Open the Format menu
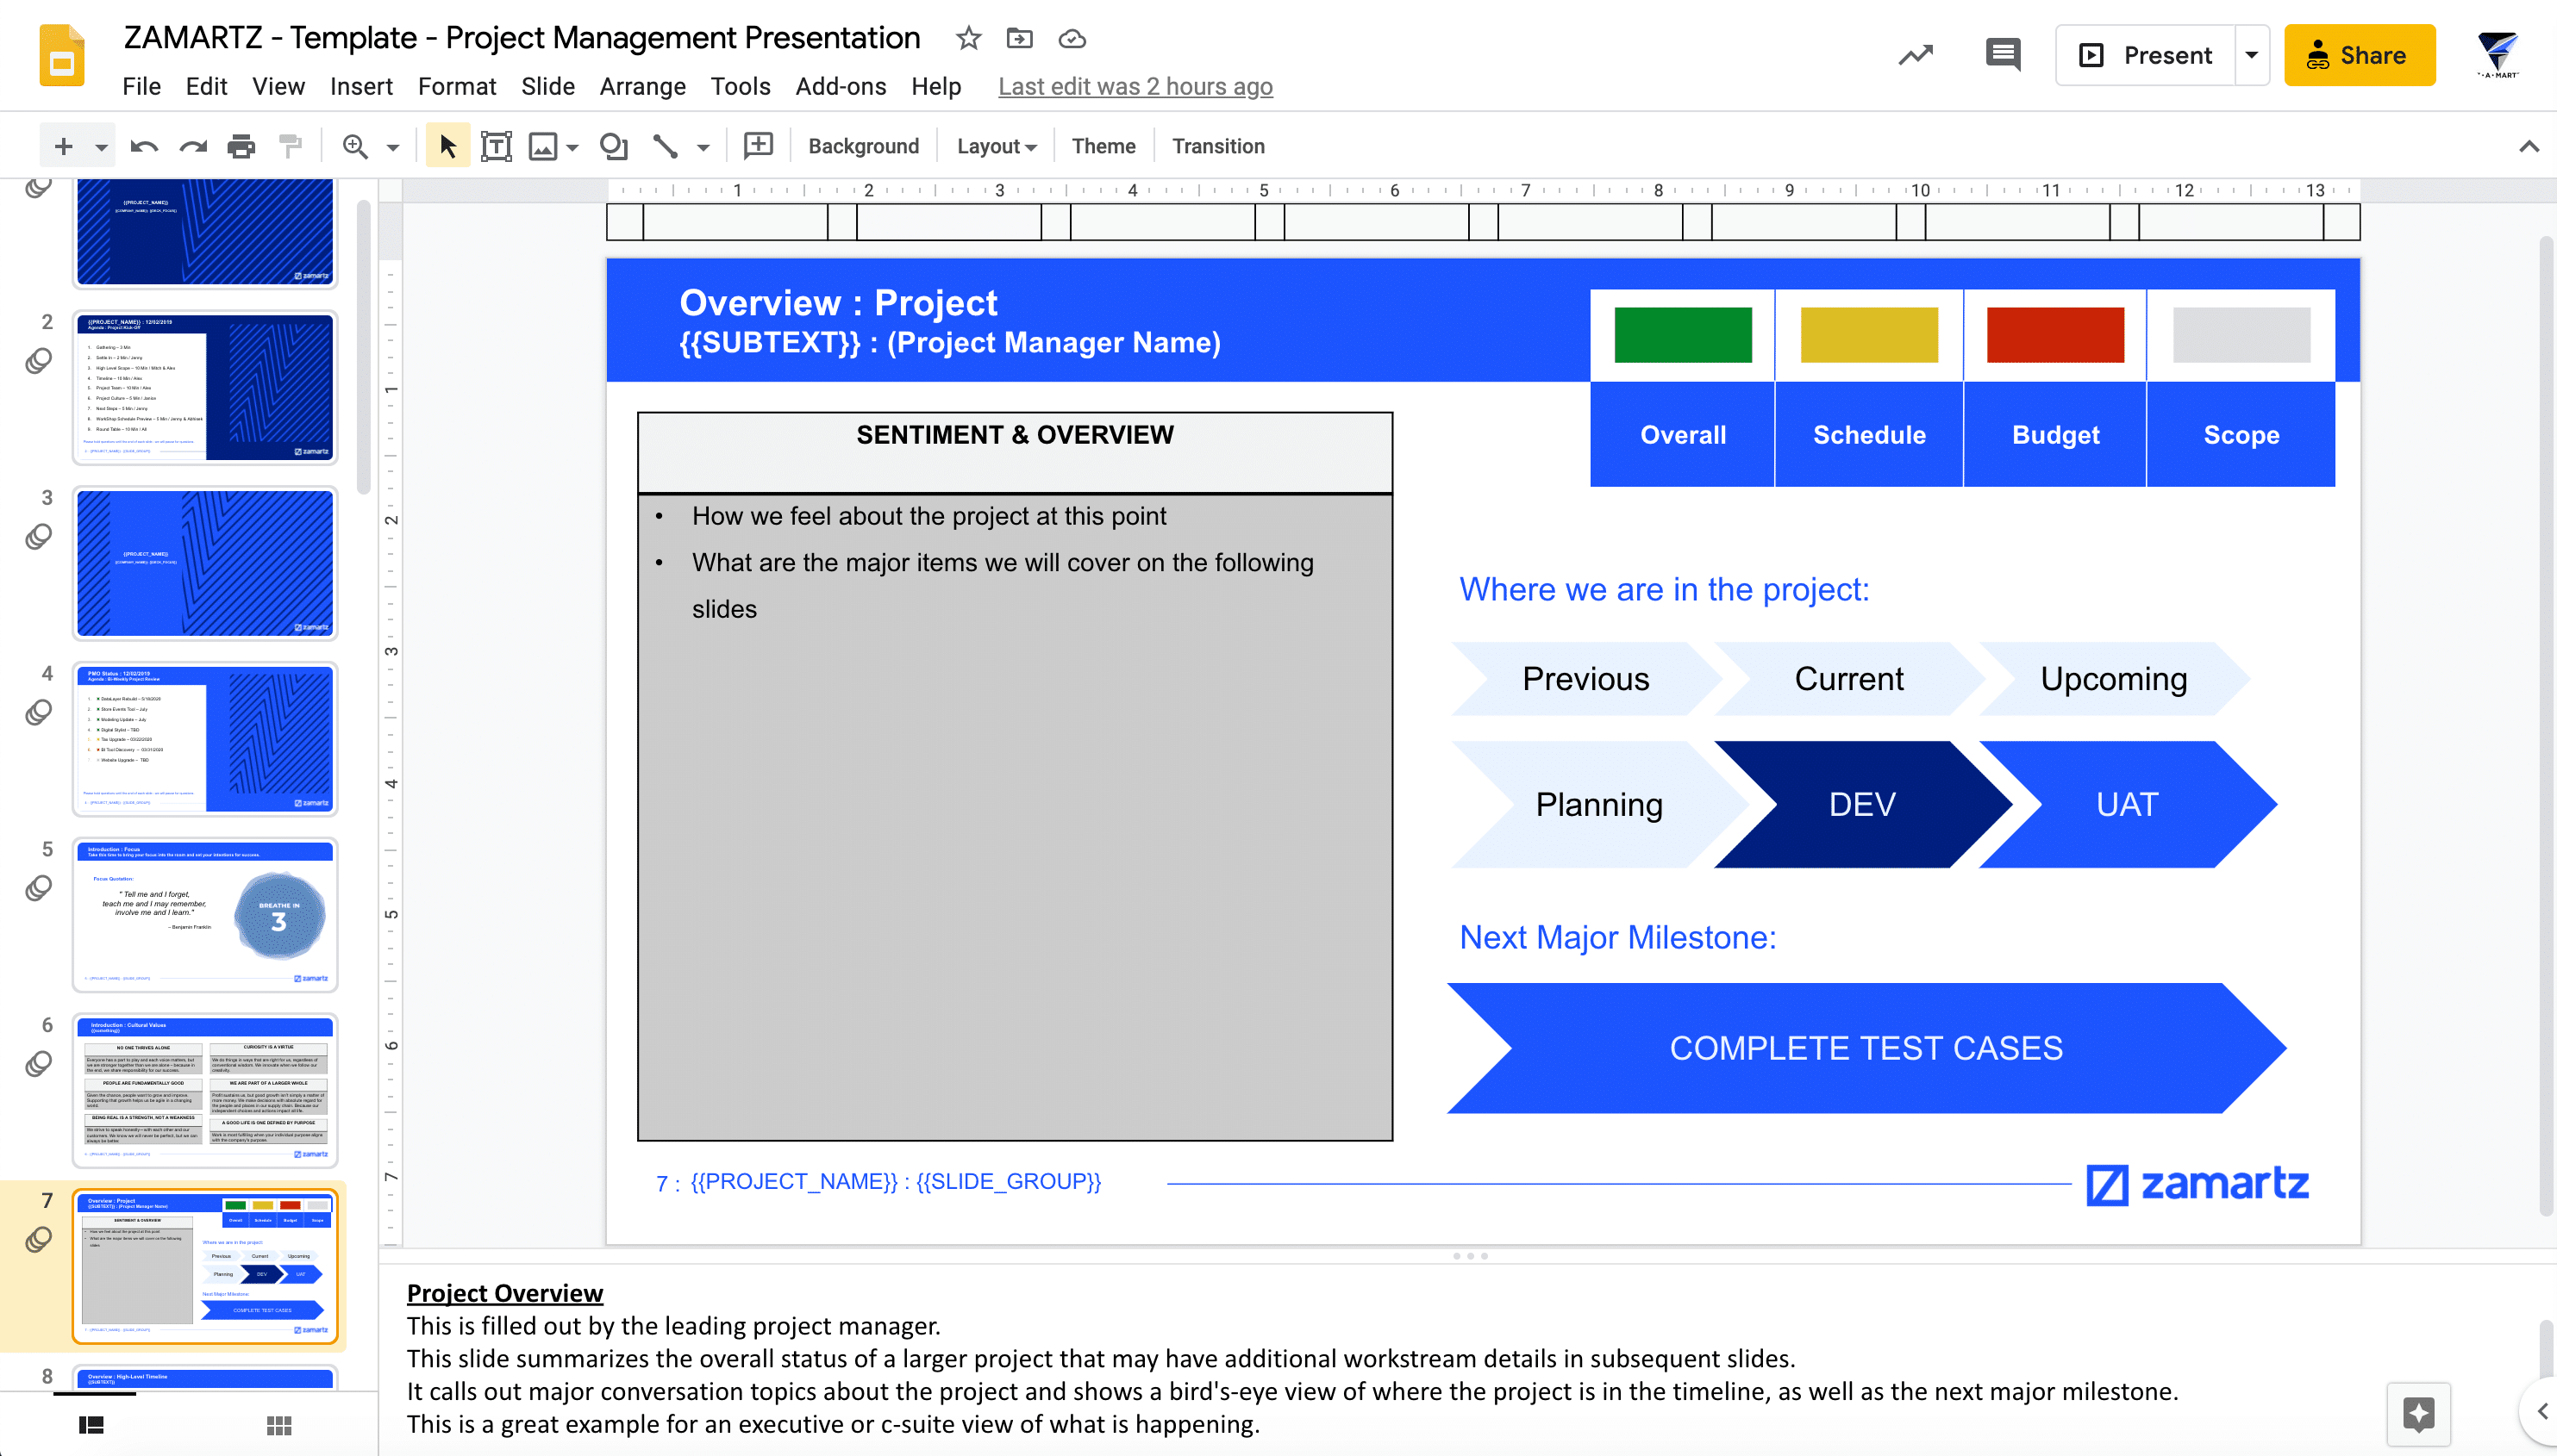This screenshot has width=2557, height=1456. (x=453, y=84)
